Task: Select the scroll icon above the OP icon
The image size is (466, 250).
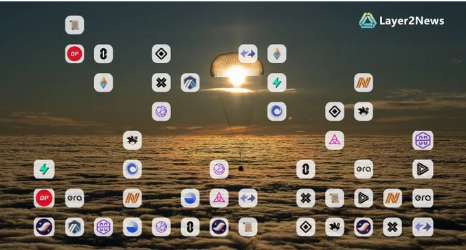Action: point(74,25)
